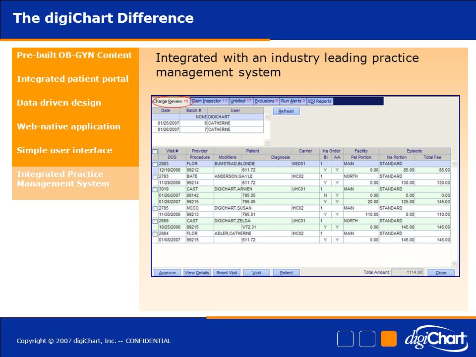Click the digiChart logo

coord(436,338)
